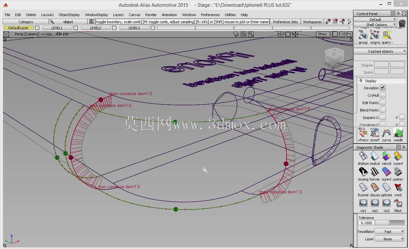Check the Edit Points display option
Screen dimensions: 409x249
383,102
